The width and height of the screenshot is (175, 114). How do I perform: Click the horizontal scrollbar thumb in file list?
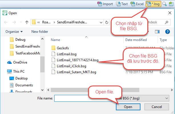[x=95, y=90]
